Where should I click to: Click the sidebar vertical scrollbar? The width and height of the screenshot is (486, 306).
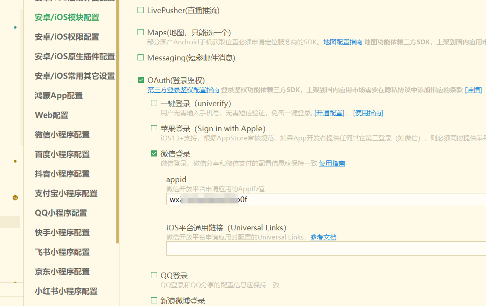point(117,130)
